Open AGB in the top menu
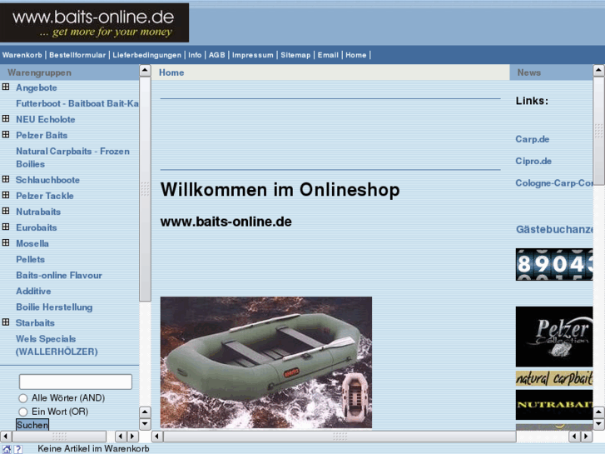The height and width of the screenshot is (454, 605). (x=217, y=55)
